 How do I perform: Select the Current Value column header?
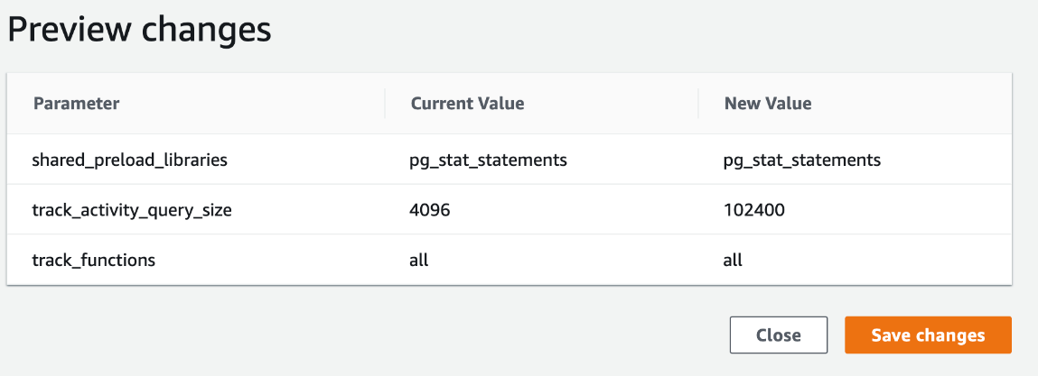(x=467, y=104)
